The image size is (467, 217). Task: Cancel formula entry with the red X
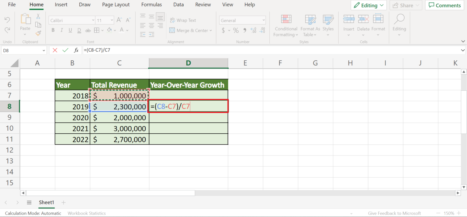click(x=55, y=50)
